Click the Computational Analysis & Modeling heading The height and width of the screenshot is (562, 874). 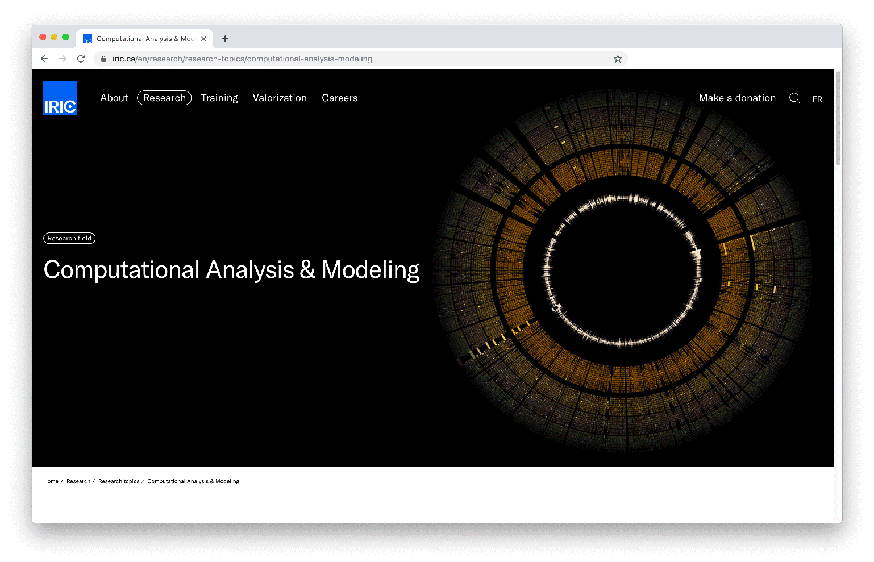(x=231, y=270)
